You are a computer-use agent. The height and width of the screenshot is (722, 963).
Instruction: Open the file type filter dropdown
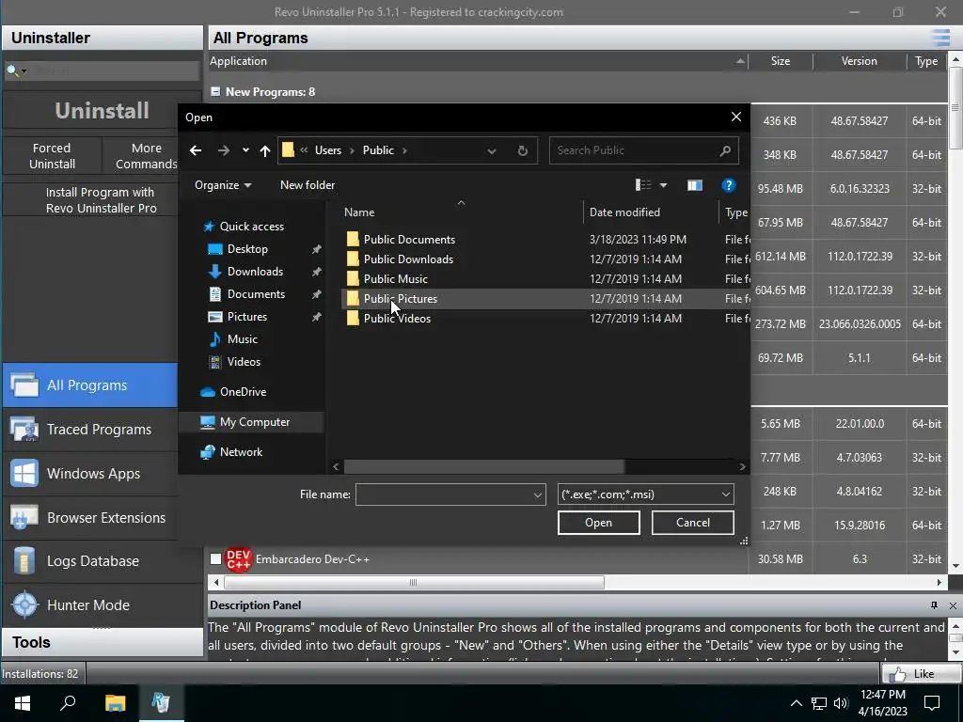coord(645,494)
